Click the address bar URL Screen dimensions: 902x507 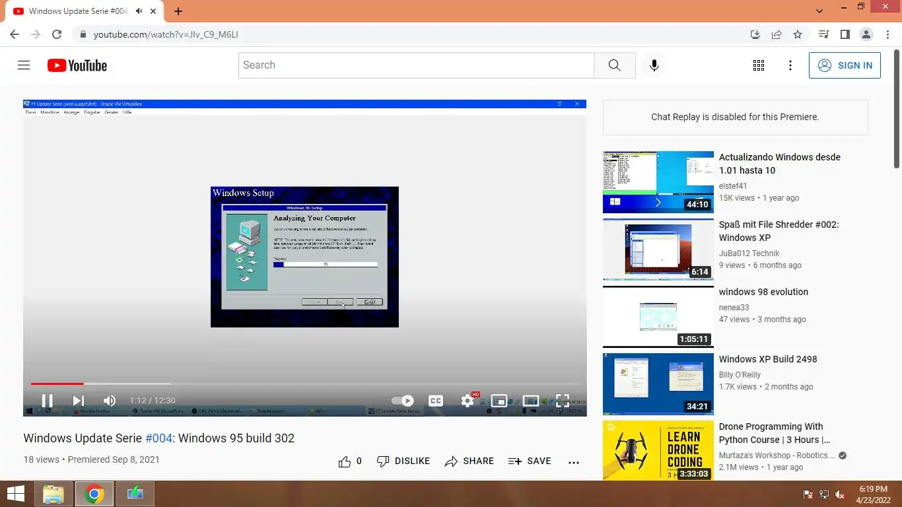tap(166, 34)
